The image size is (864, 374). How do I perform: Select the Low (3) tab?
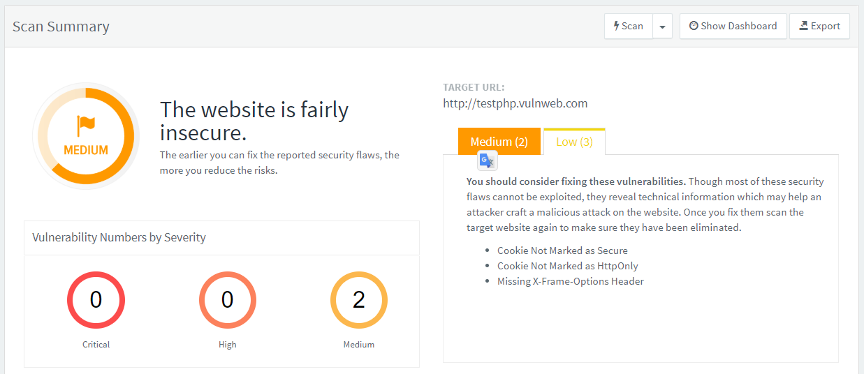click(x=574, y=142)
